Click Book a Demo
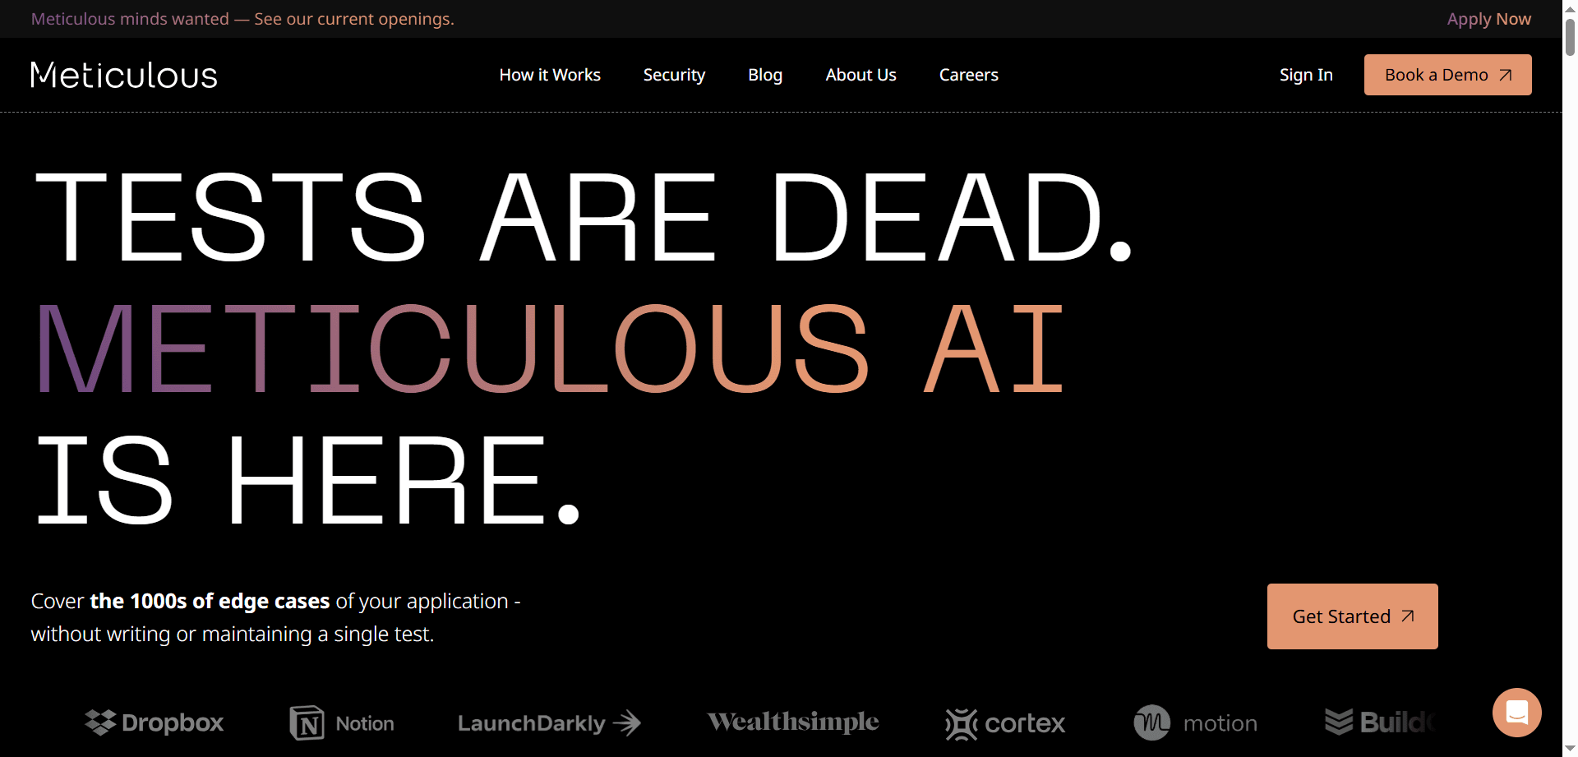The image size is (1578, 757). click(1447, 74)
